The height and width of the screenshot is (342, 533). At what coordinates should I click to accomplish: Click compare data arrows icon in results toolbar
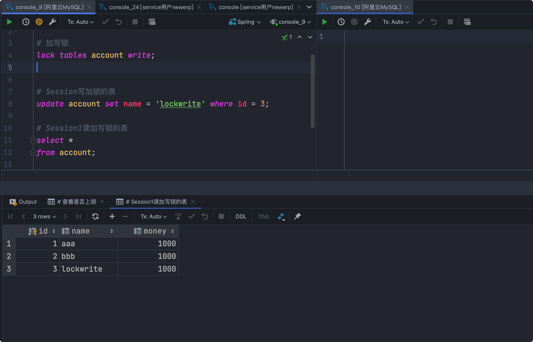(x=281, y=217)
